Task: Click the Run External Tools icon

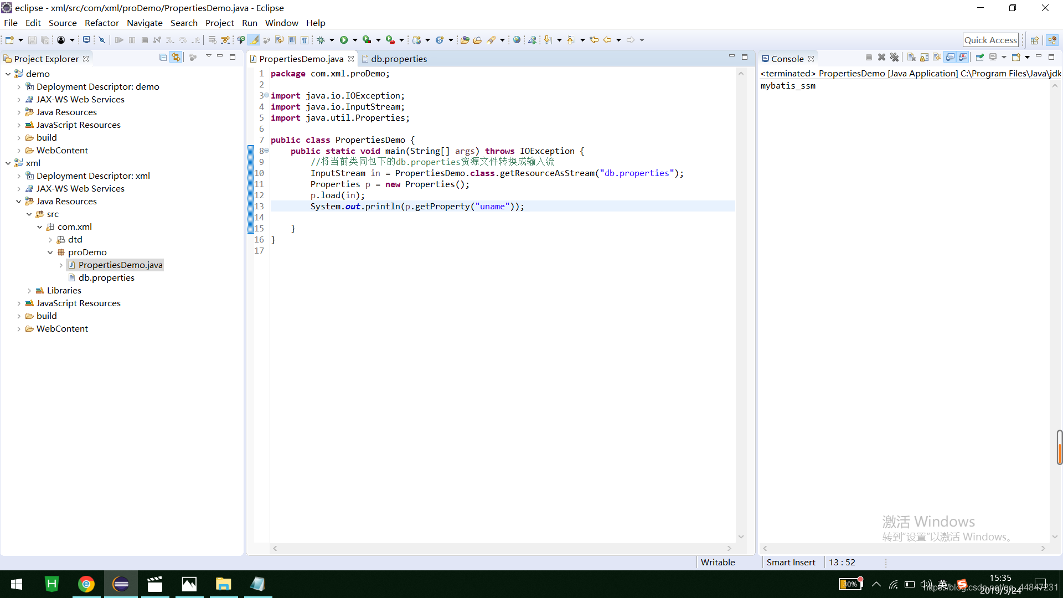Action: click(x=390, y=40)
